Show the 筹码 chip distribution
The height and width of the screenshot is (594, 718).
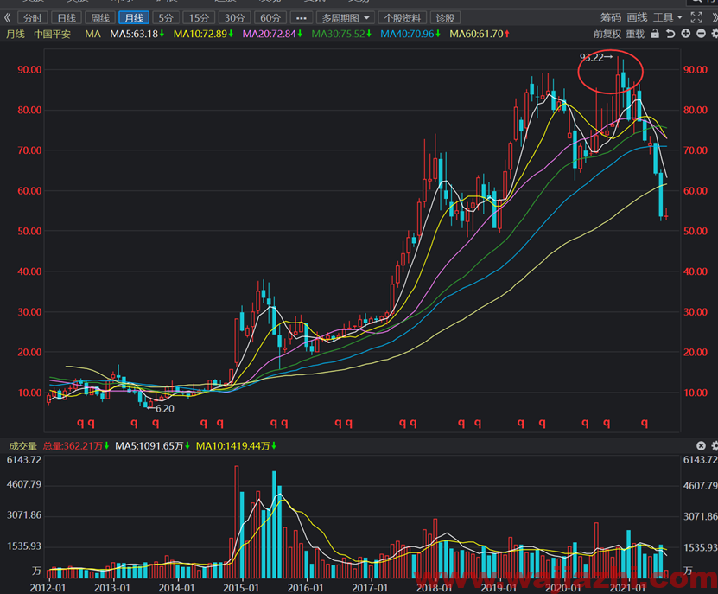tap(611, 17)
